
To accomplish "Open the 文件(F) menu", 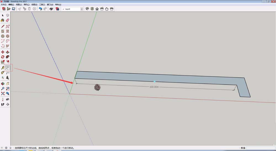I will [4, 5].
